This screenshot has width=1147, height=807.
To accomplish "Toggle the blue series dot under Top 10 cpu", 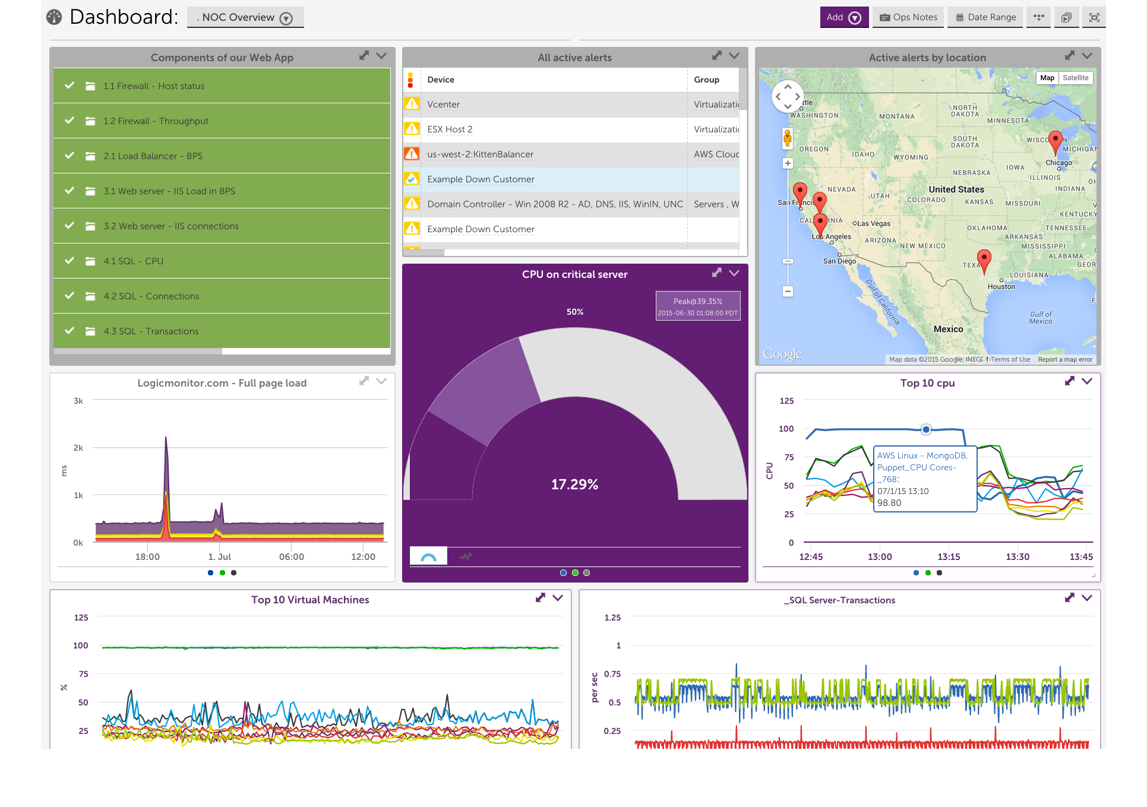I will click(x=917, y=572).
